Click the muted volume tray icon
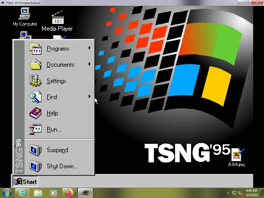This screenshot has width=264, height=198. click(240, 193)
